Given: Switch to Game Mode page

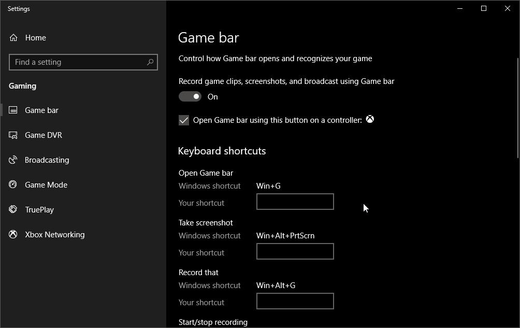Looking at the screenshot, I should pos(46,185).
